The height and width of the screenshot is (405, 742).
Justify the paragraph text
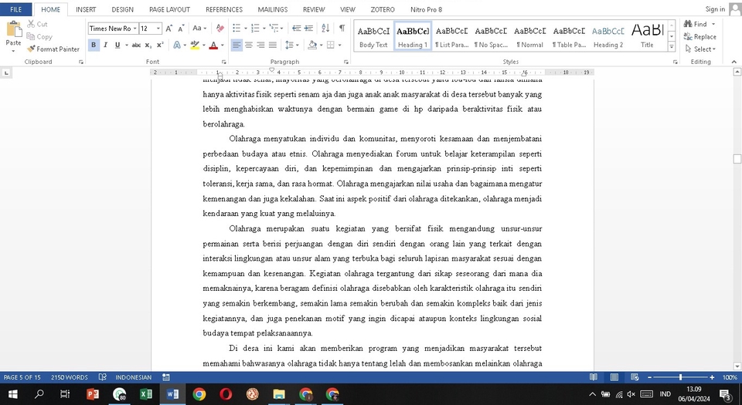[x=273, y=45]
